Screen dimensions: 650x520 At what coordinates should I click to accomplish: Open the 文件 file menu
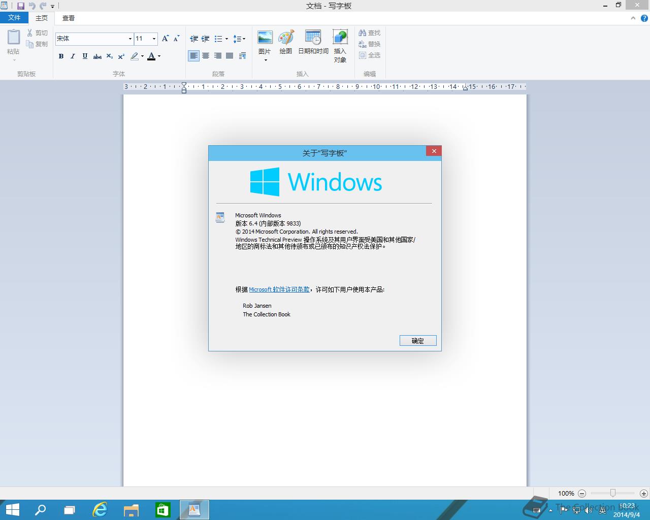[x=14, y=18]
